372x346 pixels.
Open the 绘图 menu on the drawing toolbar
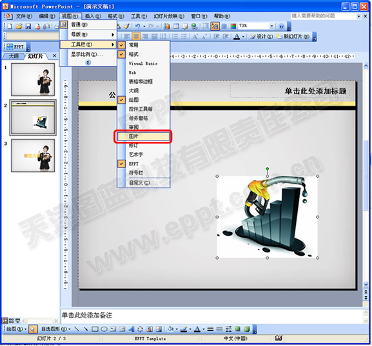pos(16,329)
